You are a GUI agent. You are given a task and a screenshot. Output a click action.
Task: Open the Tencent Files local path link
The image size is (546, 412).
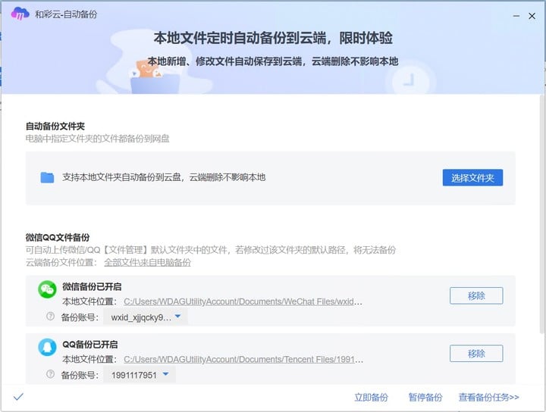click(x=243, y=359)
